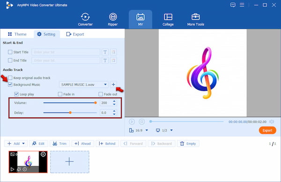Click the preview playback progress slider
Image resolution: width=281 pixels, height=182 pixels.
(x=186, y=122)
